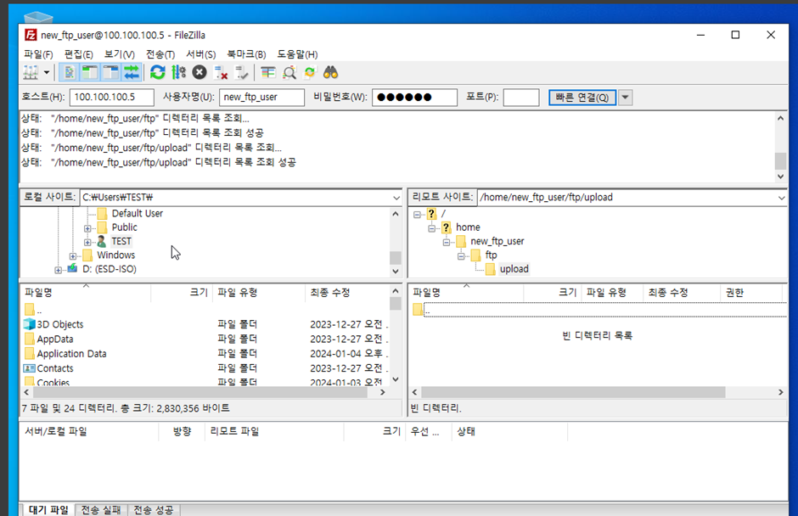Click the 방향 queue column header
Image resolution: width=798 pixels, height=516 pixels.
pyautogui.click(x=182, y=431)
